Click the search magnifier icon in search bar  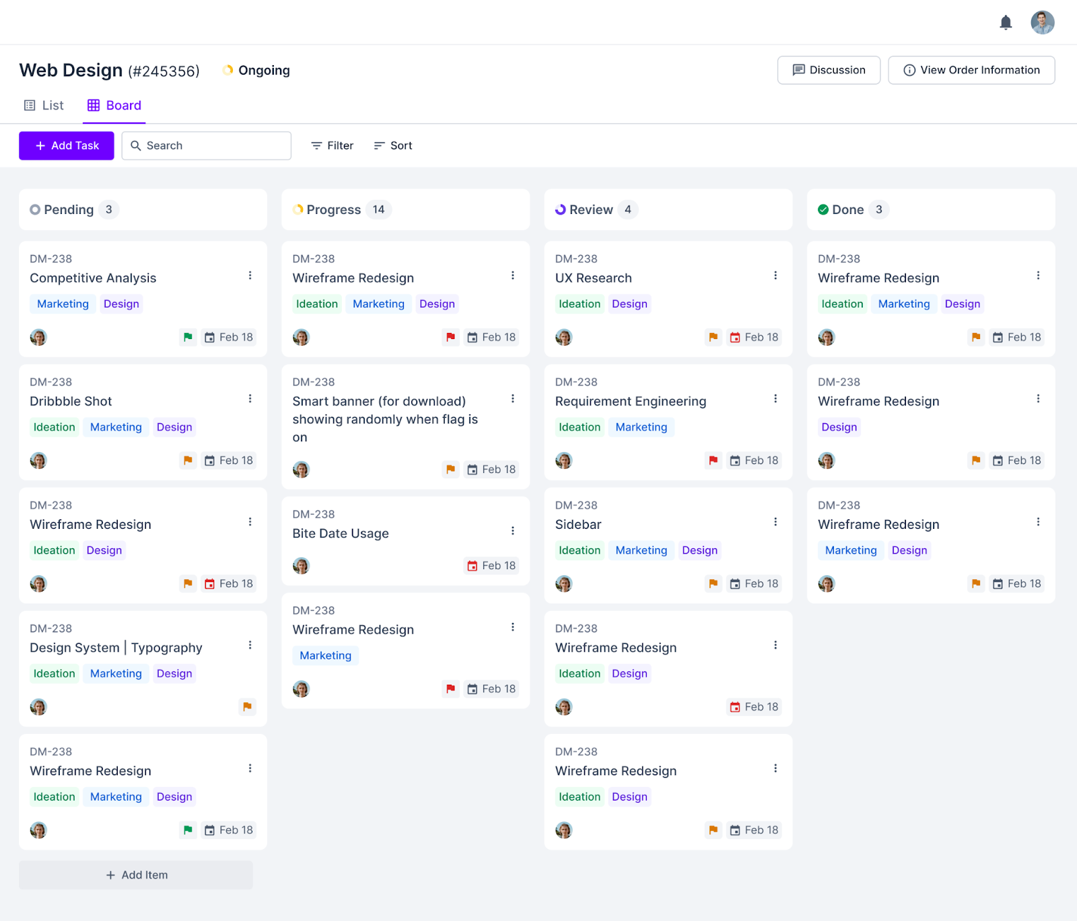tap(137, 145)
